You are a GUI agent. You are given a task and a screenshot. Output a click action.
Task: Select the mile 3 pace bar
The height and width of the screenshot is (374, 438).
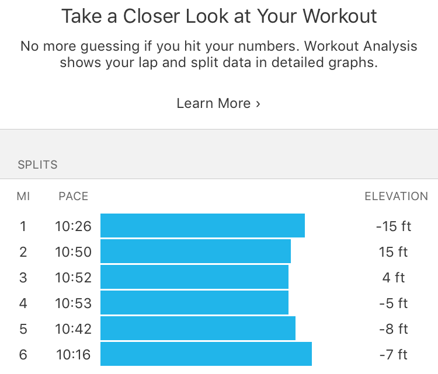[x=194, y=277]
